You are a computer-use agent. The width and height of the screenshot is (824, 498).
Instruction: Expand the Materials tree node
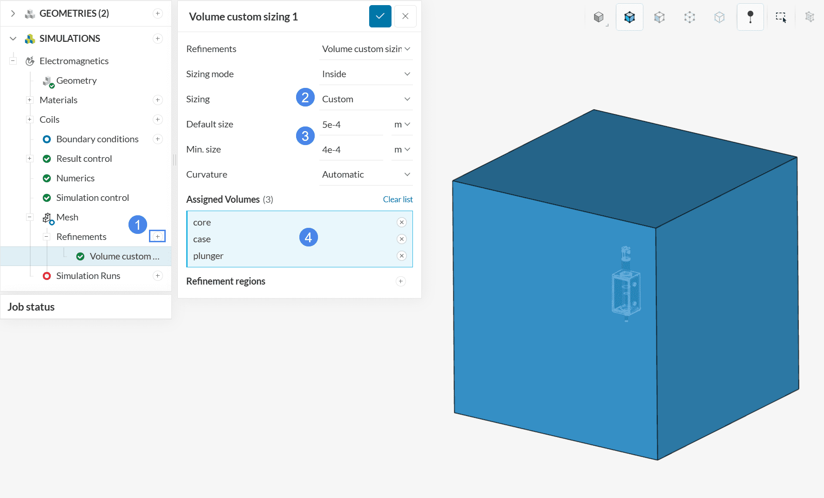point(30,100)
